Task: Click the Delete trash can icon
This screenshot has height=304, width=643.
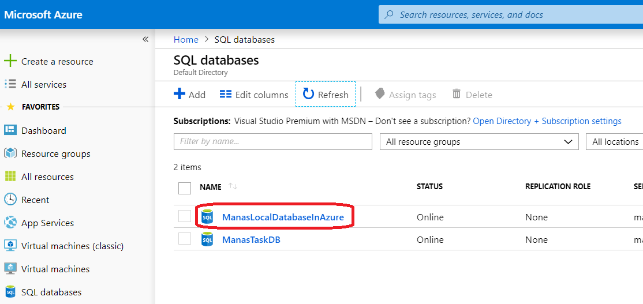Action: click(x=457, y=94)
